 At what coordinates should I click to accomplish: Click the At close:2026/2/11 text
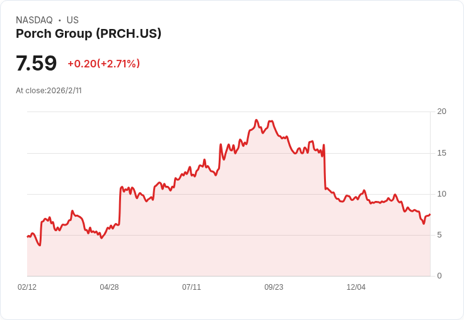pyautogui.click(x=49, y=91)
